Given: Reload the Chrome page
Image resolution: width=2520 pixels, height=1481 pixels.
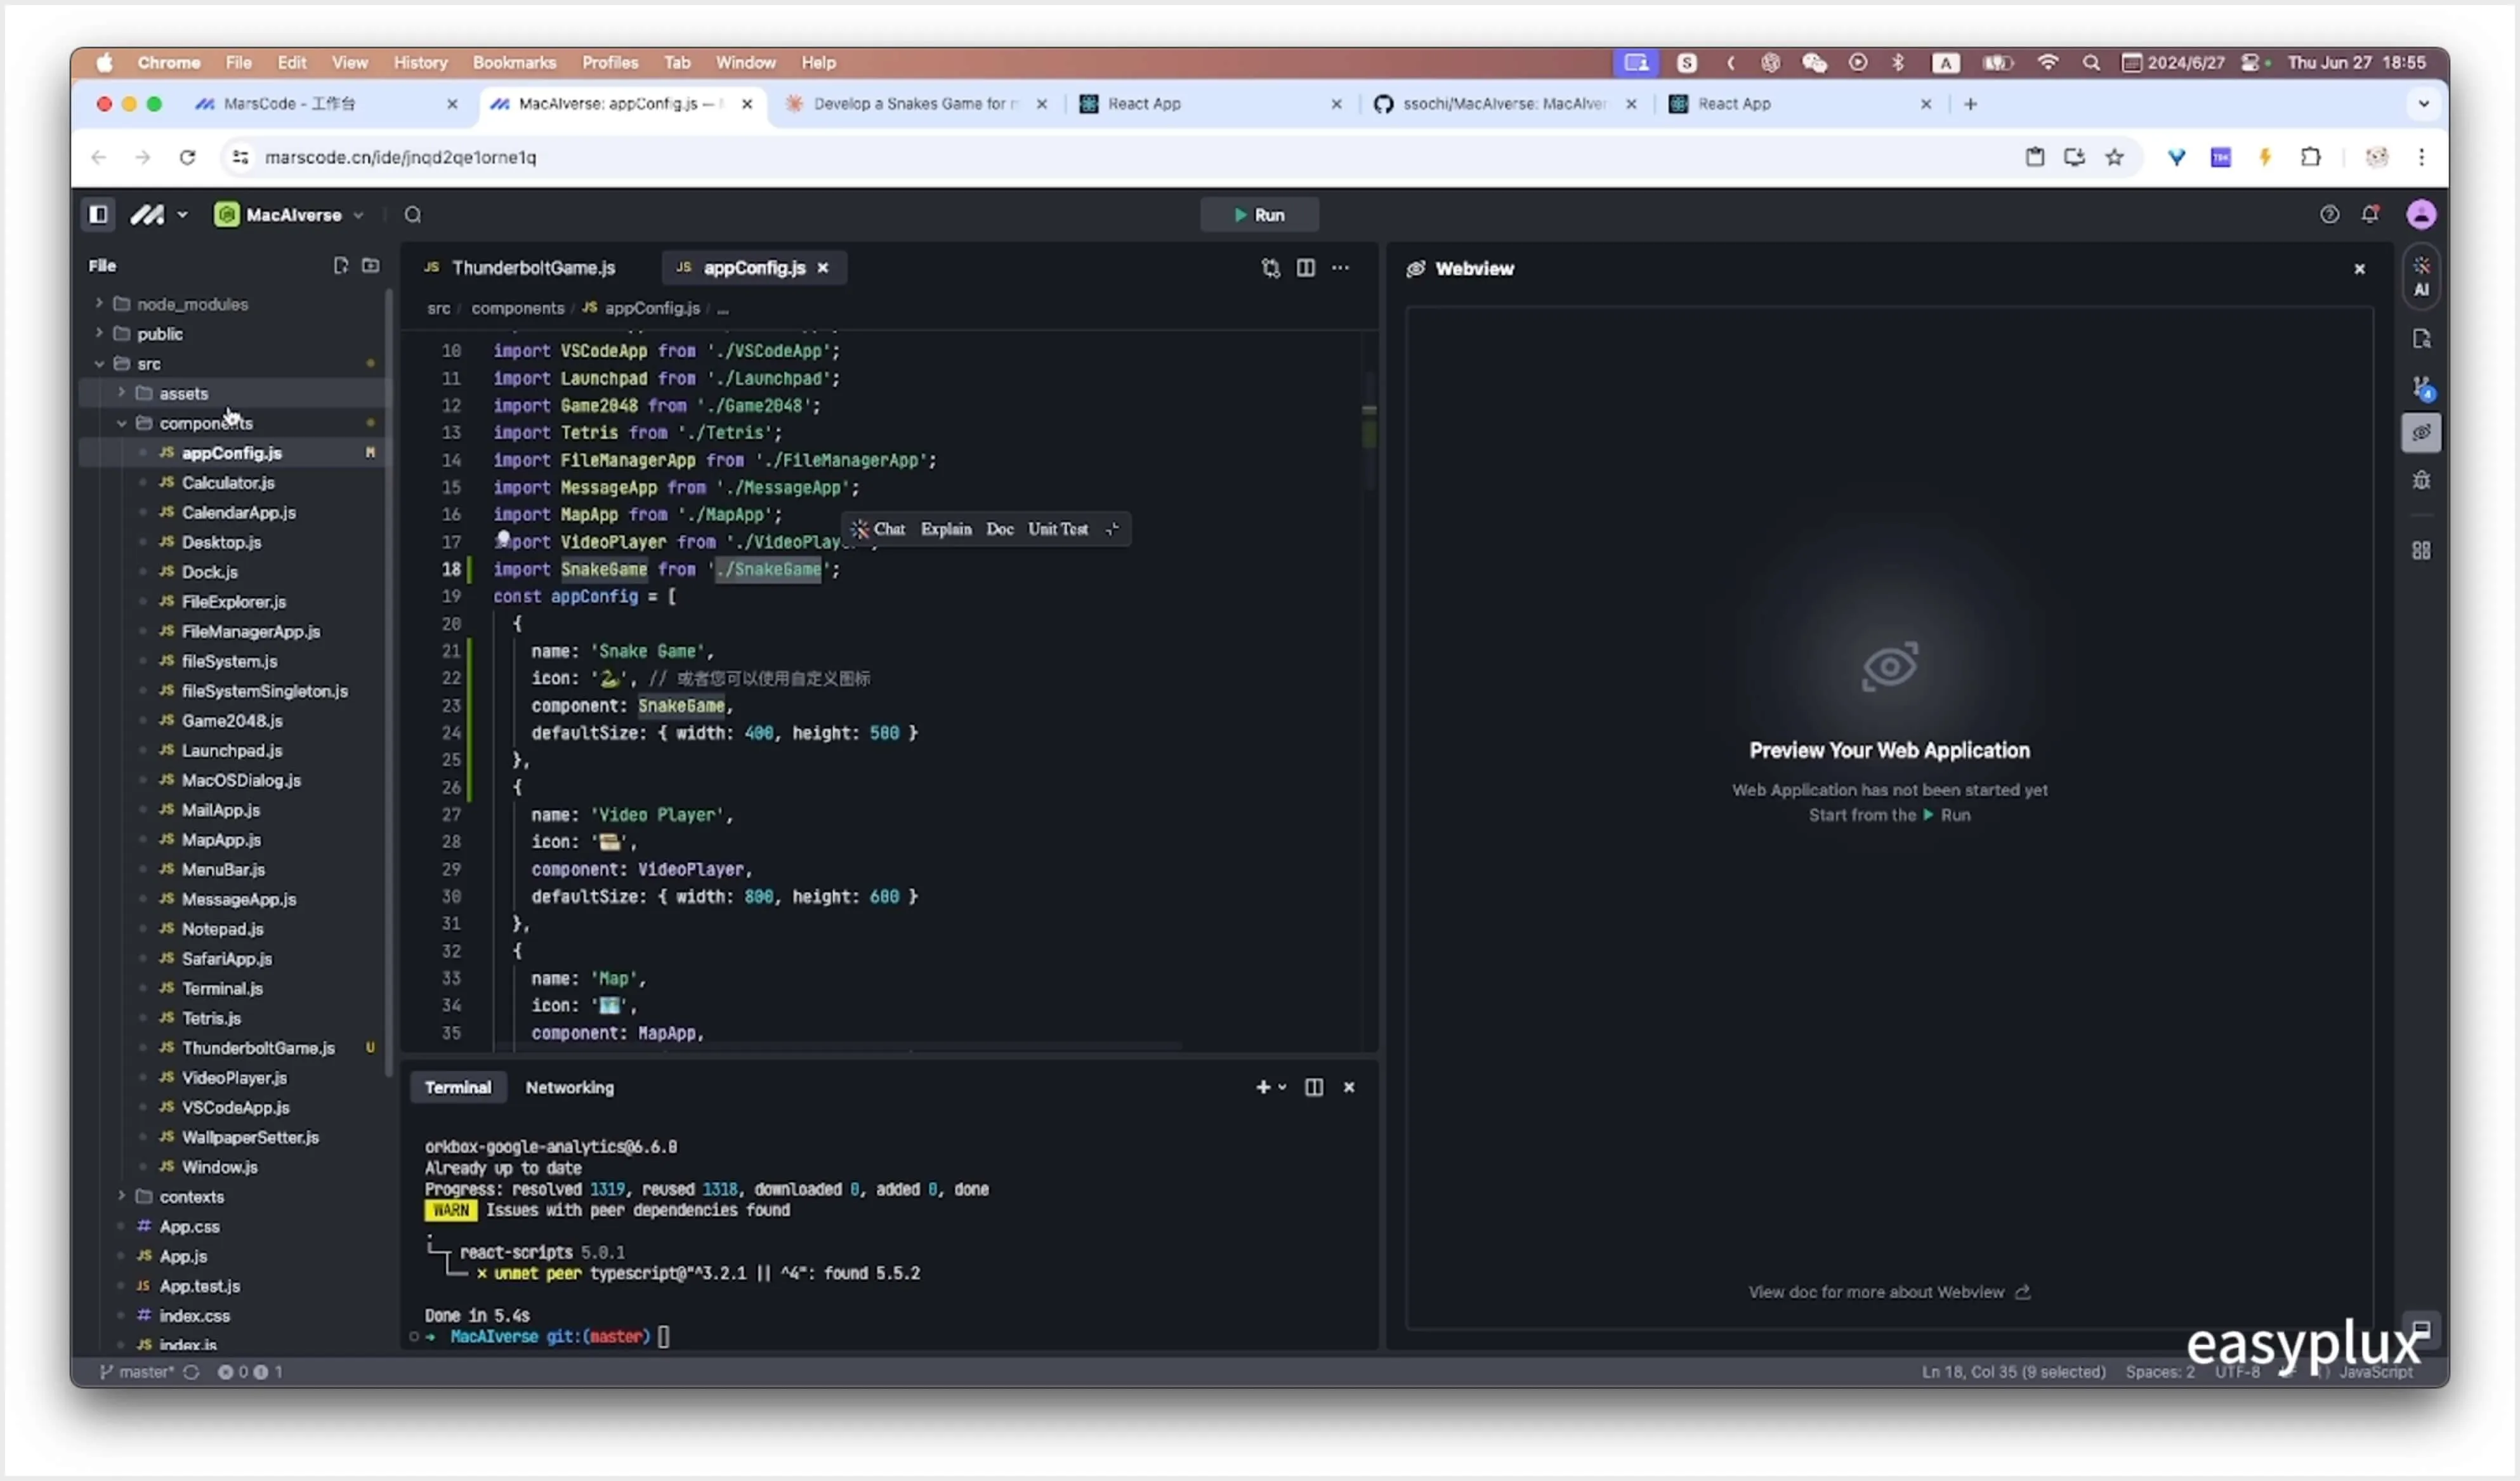Looking at the screenshot, I should point(187,157).
